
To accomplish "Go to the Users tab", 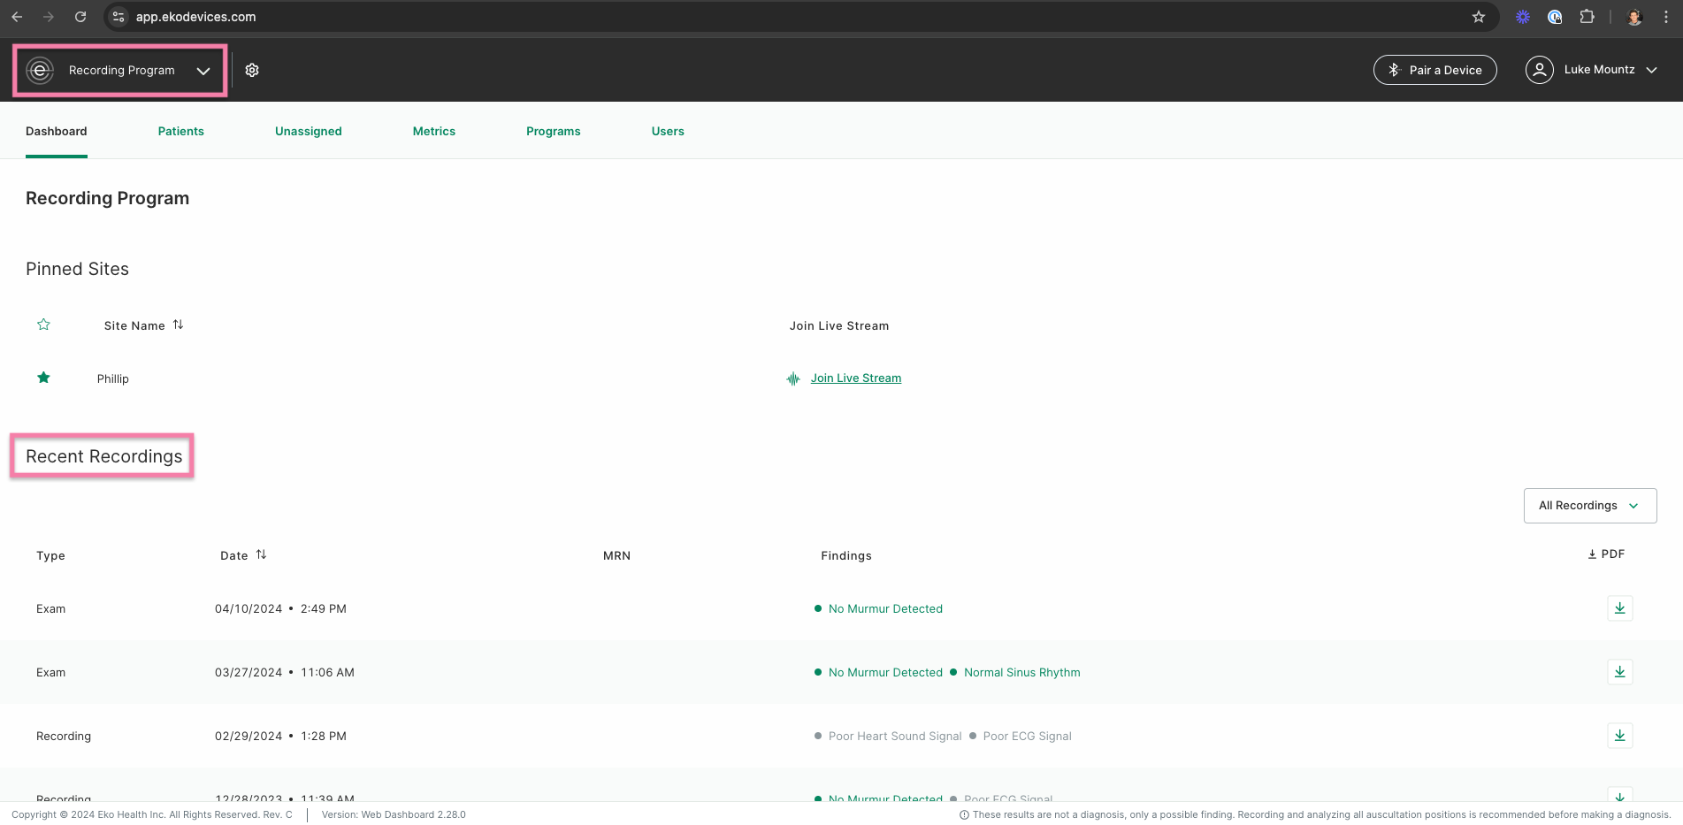I will [668, 131].
